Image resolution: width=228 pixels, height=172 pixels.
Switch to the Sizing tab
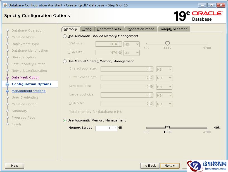87,29
